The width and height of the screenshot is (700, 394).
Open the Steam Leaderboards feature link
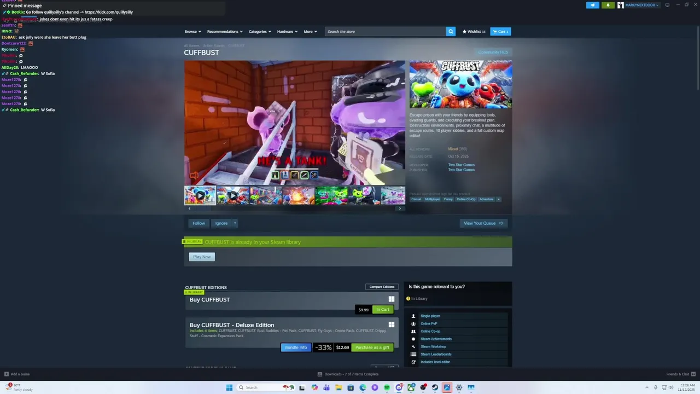(436, 354)
